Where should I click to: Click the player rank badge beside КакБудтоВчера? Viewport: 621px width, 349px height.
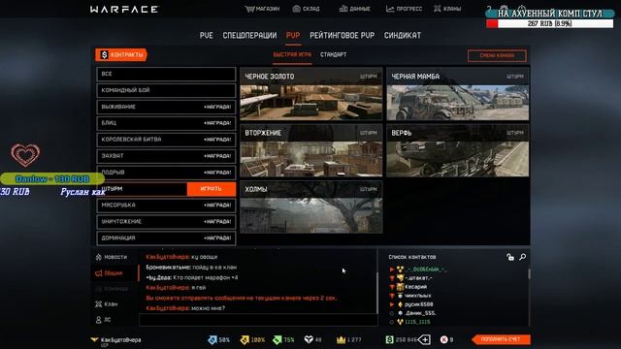click(94, 340)
